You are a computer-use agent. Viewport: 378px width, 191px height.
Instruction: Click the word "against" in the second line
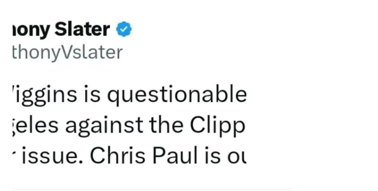(x=104, y=126)
